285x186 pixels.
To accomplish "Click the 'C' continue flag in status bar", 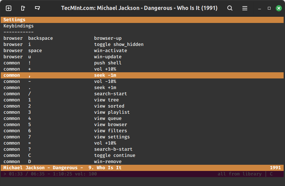I will pos(271,174).
